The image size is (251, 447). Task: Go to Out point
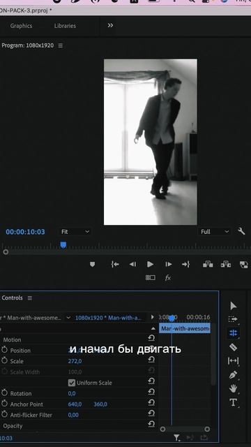coord(186,264)
